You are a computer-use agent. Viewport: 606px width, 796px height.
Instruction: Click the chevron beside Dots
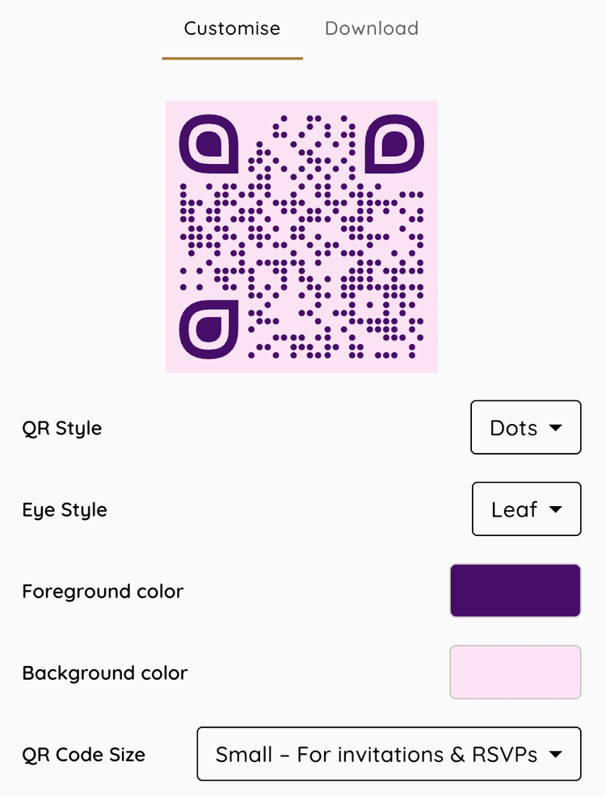tap(554, 428)
